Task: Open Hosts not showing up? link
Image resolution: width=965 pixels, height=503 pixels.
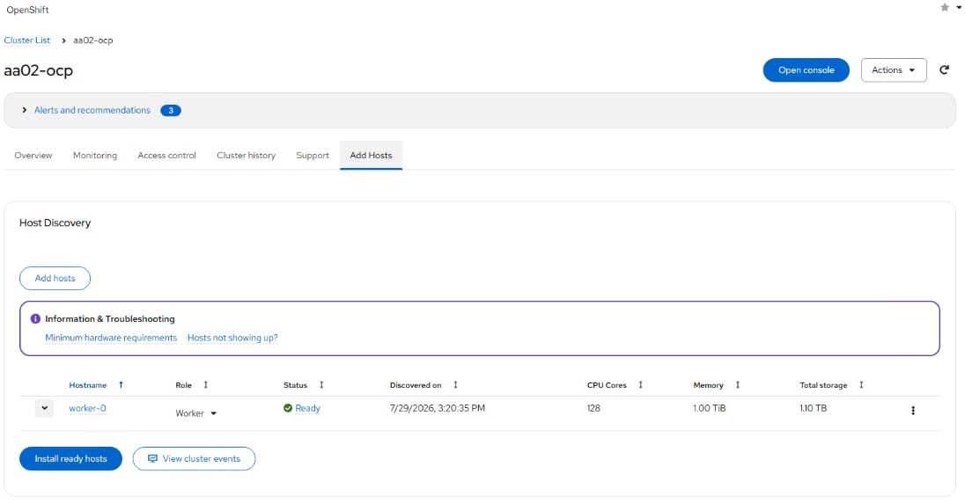Action: 232,338
